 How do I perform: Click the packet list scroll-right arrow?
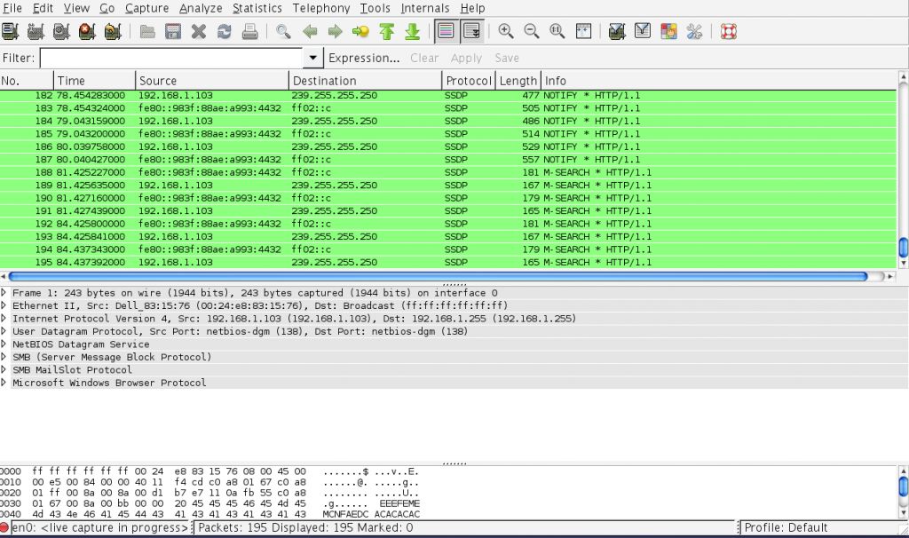point(890,276)
